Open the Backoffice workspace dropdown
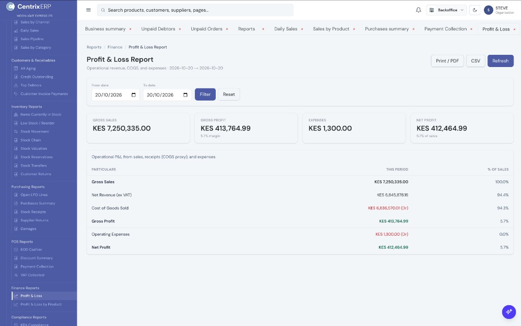The image size is (521, 326). (x=447, y=10)
